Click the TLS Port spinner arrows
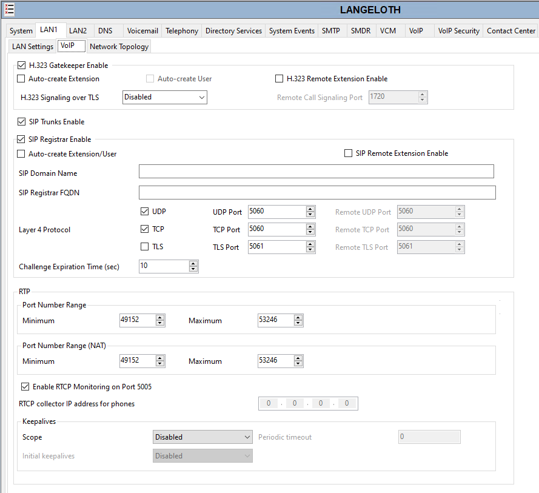 tap(310, 247)
